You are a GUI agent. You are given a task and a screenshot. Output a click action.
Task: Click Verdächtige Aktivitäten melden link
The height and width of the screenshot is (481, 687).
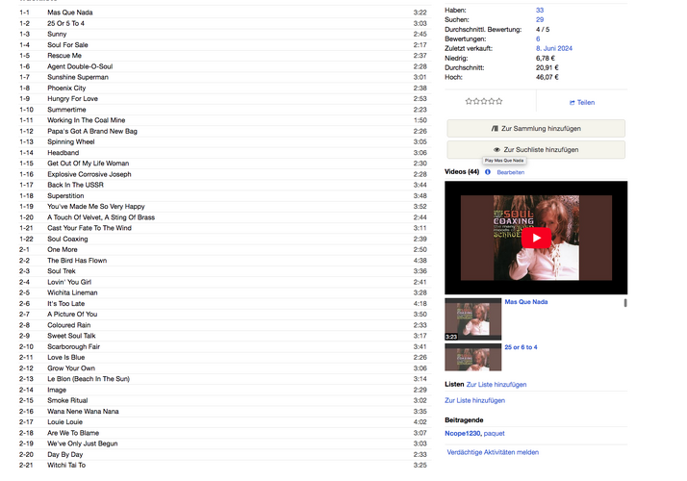click(x=493, y=452)
